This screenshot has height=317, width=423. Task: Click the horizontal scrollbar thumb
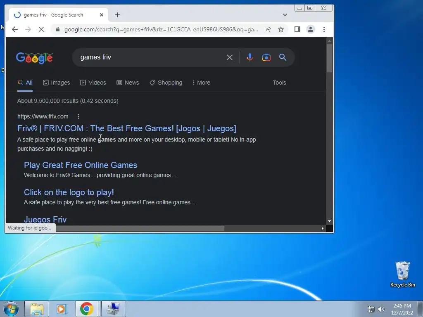point(140,228)
